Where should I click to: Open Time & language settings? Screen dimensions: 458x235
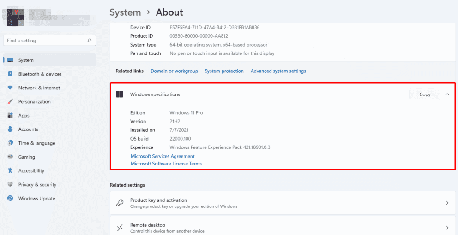[50, 143]
